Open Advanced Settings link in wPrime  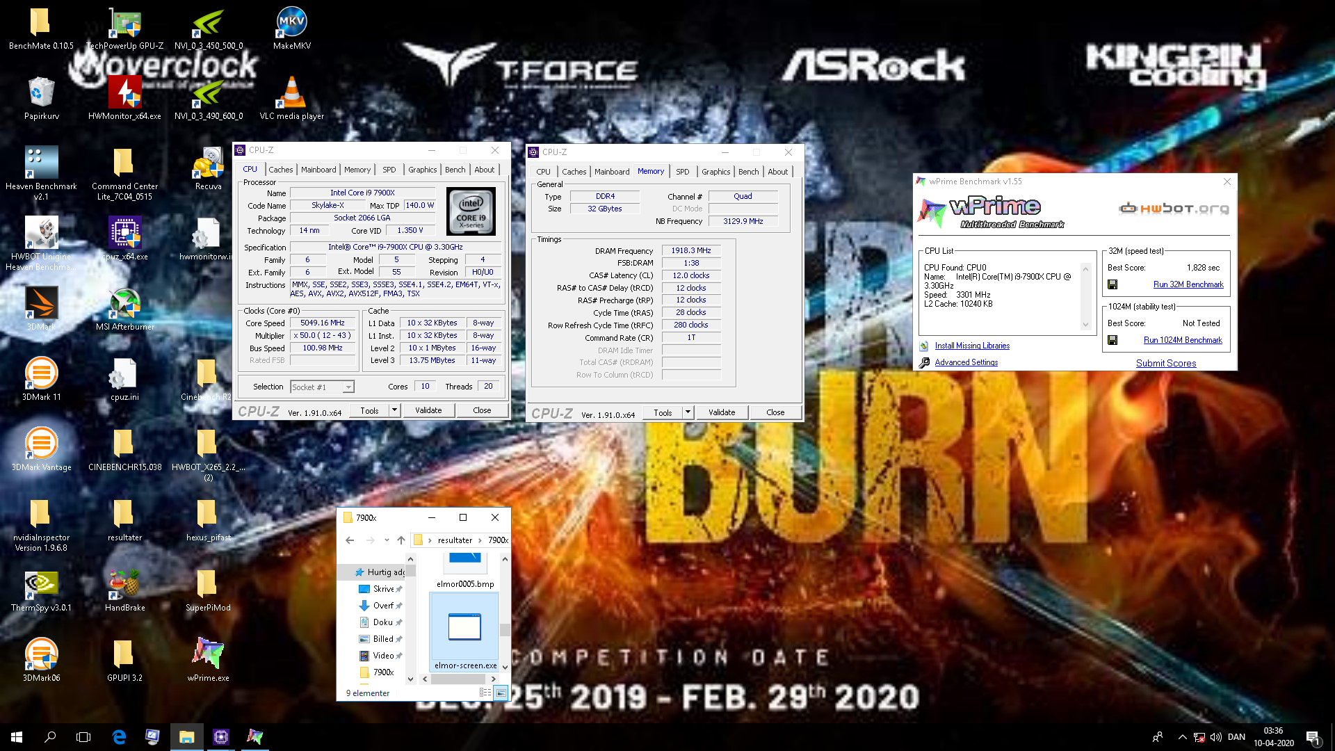(x=966, y=362)
